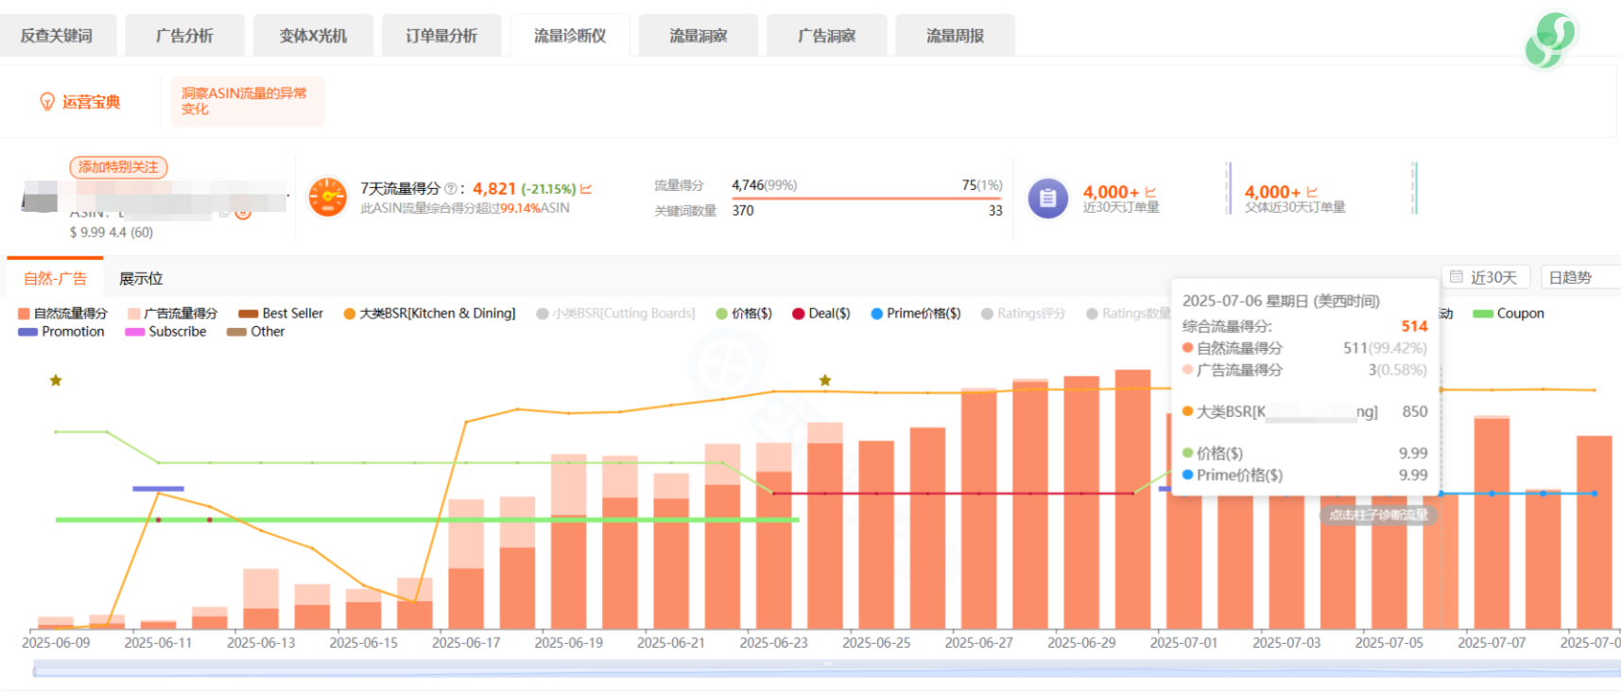
Task: Click trend icon beside 父体近30天订单量 value
Action: point(1312,192)
